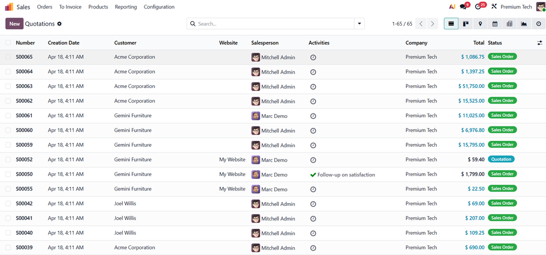Switch to Kanban view
546x255 pixels.
[x=465, y=24]
